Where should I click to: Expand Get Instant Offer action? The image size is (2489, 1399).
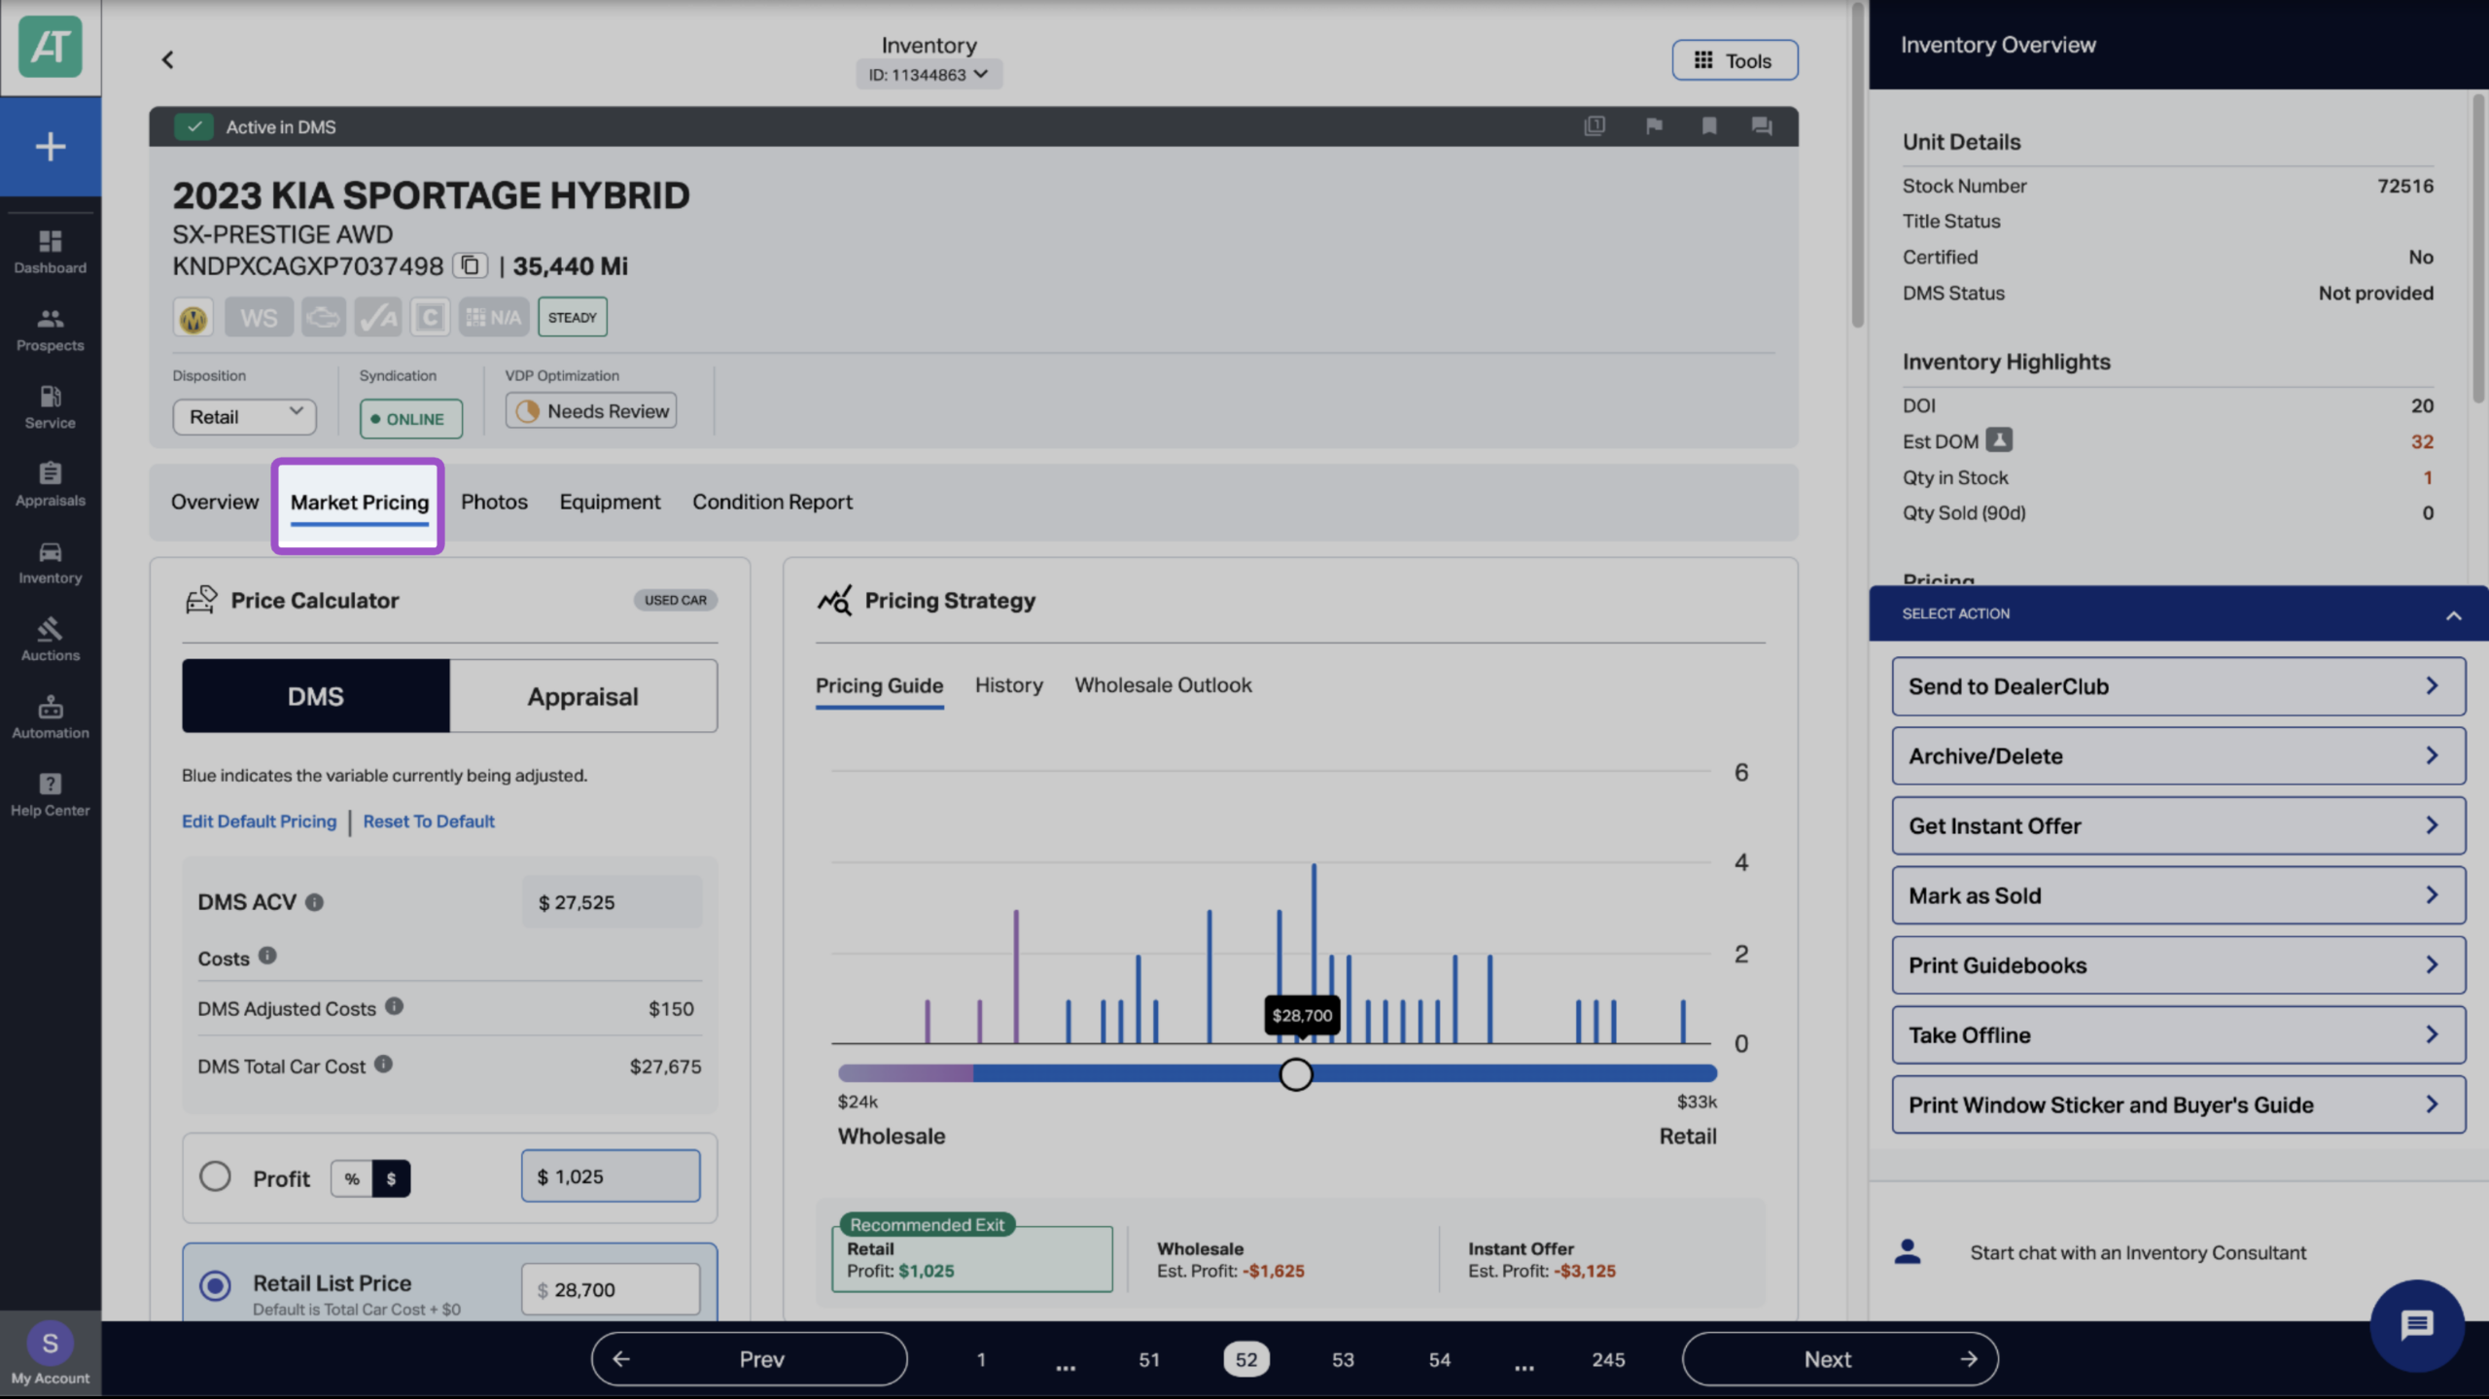(x=2178, y=825)
